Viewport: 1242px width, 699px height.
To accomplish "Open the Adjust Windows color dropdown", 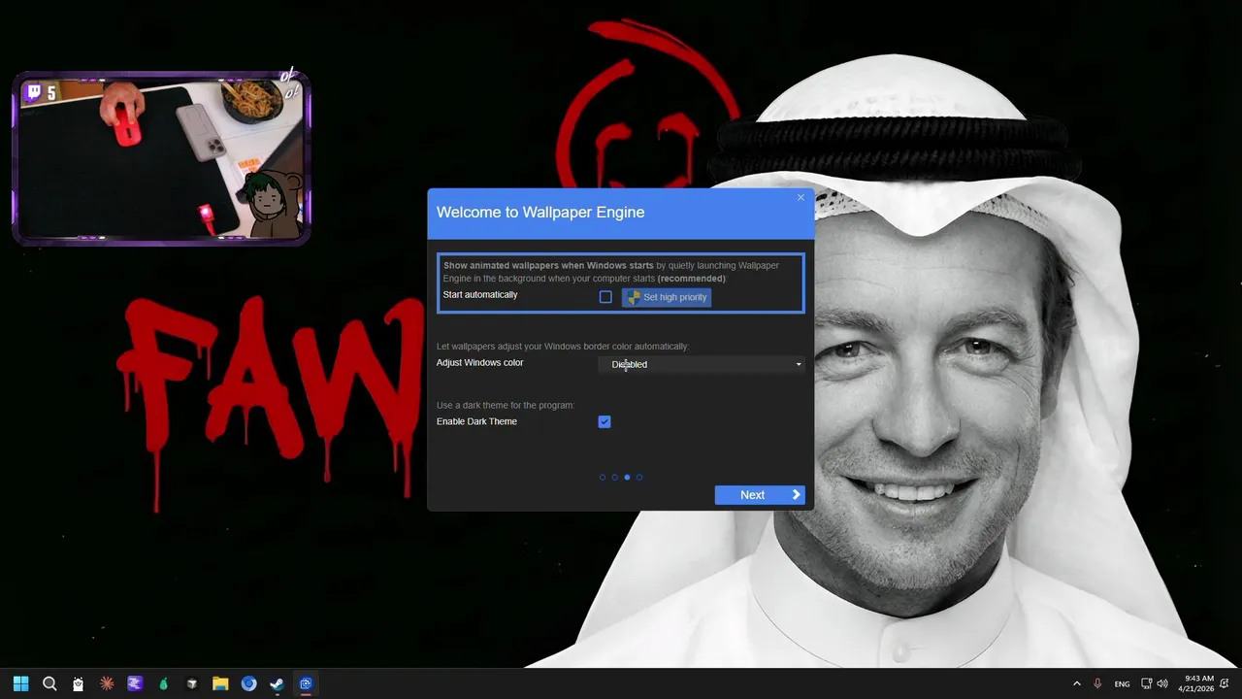I will pos(702,364).
